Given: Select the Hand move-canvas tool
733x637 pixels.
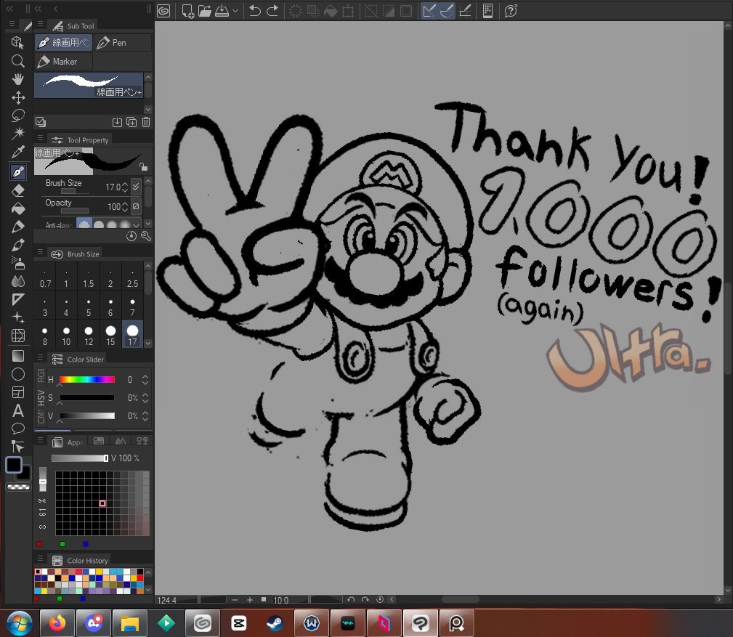Looking at the screenshot, I should tap(17, 79).
